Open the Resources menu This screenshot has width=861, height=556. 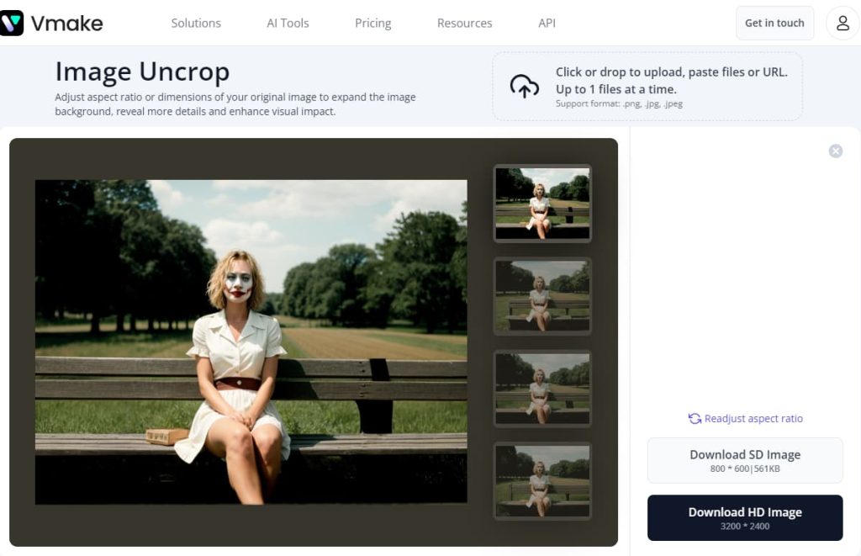[464, 23]
